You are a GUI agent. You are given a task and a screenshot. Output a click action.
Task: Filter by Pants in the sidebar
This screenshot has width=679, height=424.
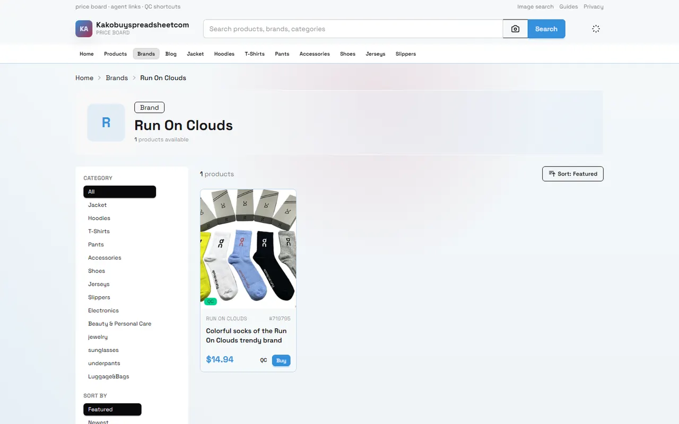point(96,245)
